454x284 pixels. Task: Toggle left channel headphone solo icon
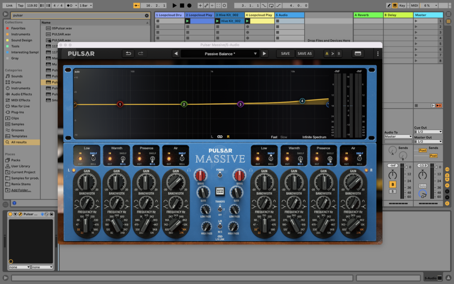[189, 170]
